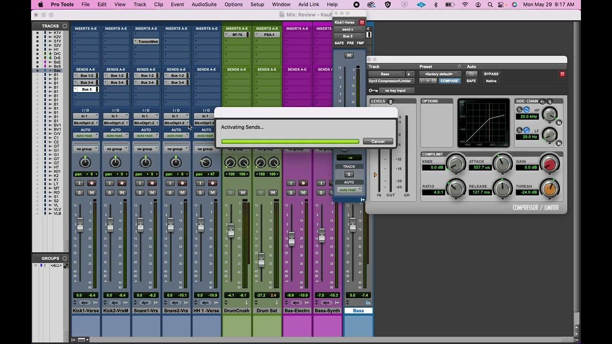Toggle plugin BYPASS button

pos(491,74)
